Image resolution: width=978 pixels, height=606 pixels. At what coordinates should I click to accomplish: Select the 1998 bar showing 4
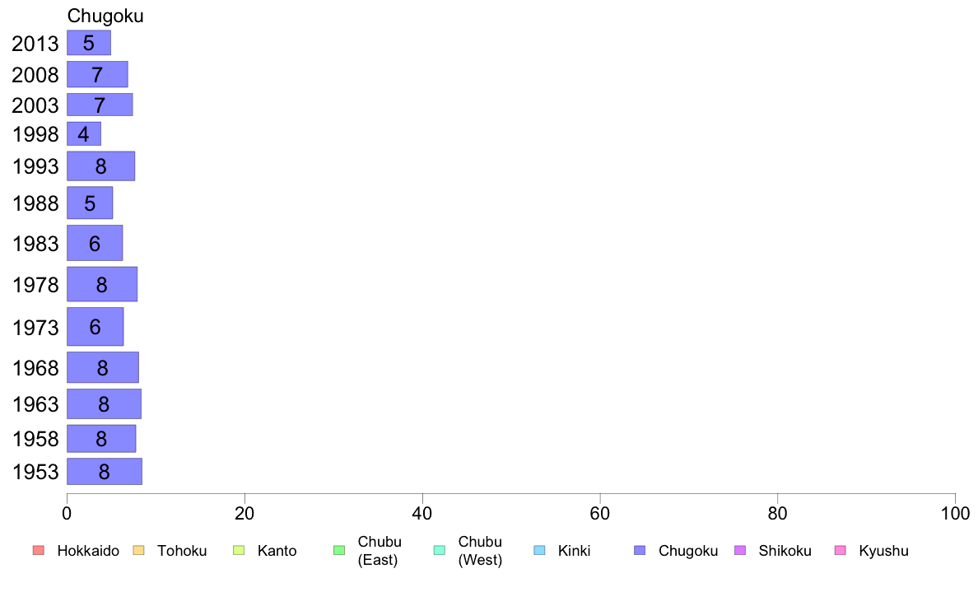coord(84,134)
